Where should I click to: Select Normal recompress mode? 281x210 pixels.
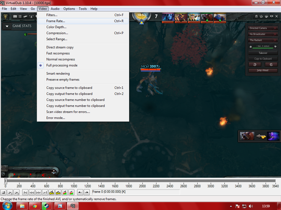point(83,59)
